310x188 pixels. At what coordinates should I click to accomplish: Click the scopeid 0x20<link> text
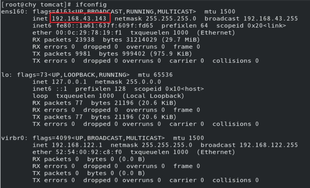(251, 26)
